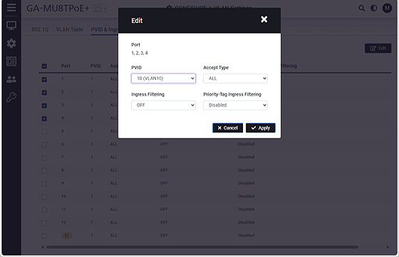Click the Cancel button
This screenshot has width=399, height=257.
click(228, 128)
